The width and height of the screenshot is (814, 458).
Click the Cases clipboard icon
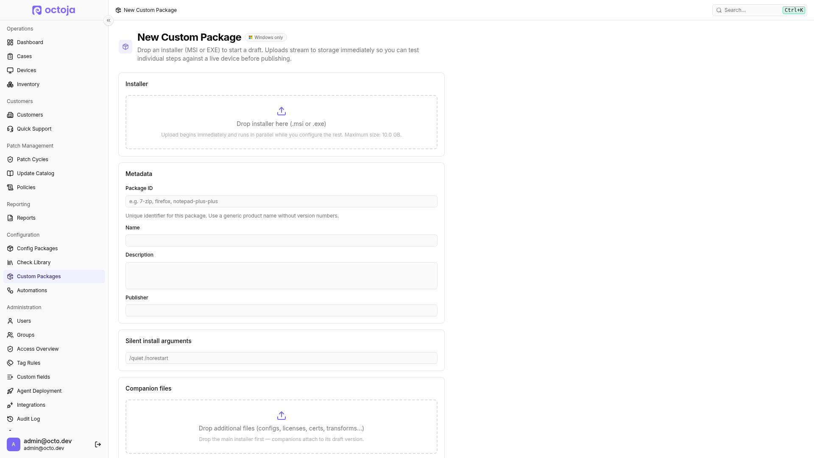[10, 56]
